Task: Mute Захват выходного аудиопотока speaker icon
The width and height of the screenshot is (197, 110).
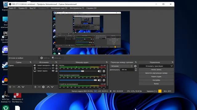Action: coord(99,80)
